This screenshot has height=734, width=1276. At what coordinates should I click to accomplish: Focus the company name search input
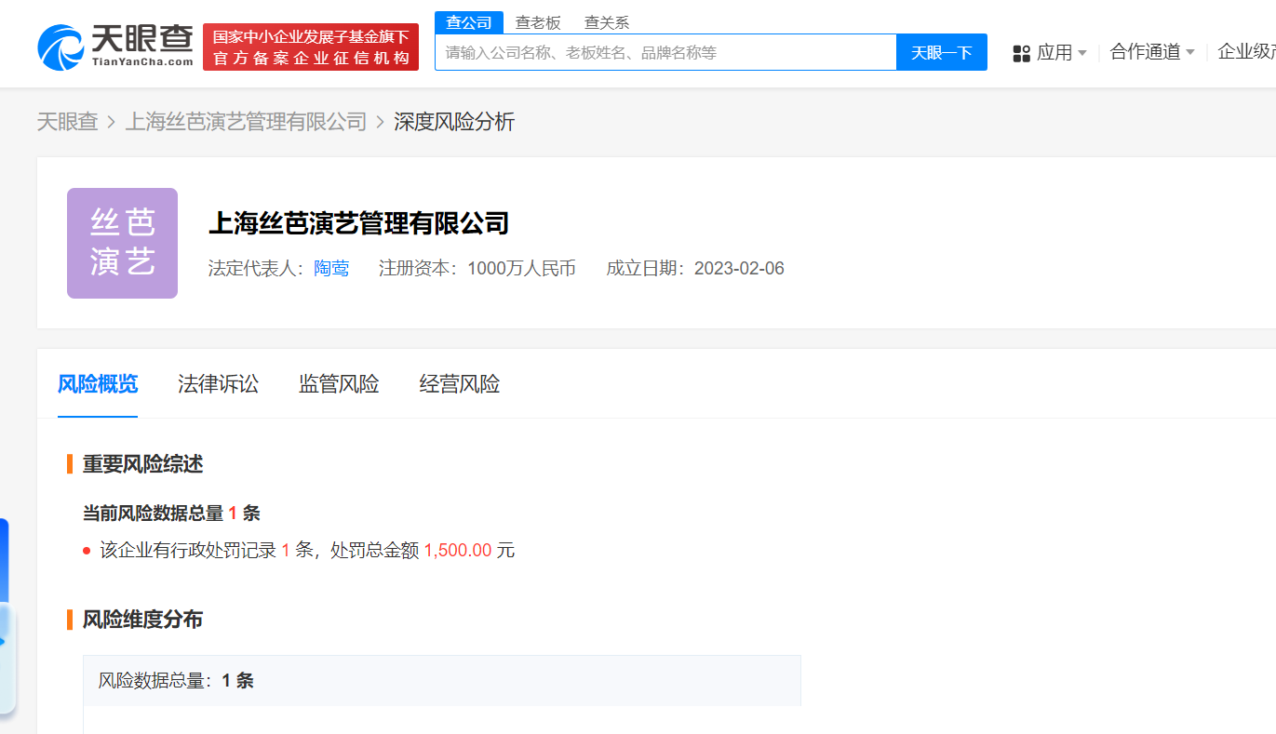[x=665, y=52]
